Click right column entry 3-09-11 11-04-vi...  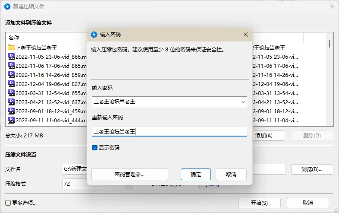click(x=276, y=121)
